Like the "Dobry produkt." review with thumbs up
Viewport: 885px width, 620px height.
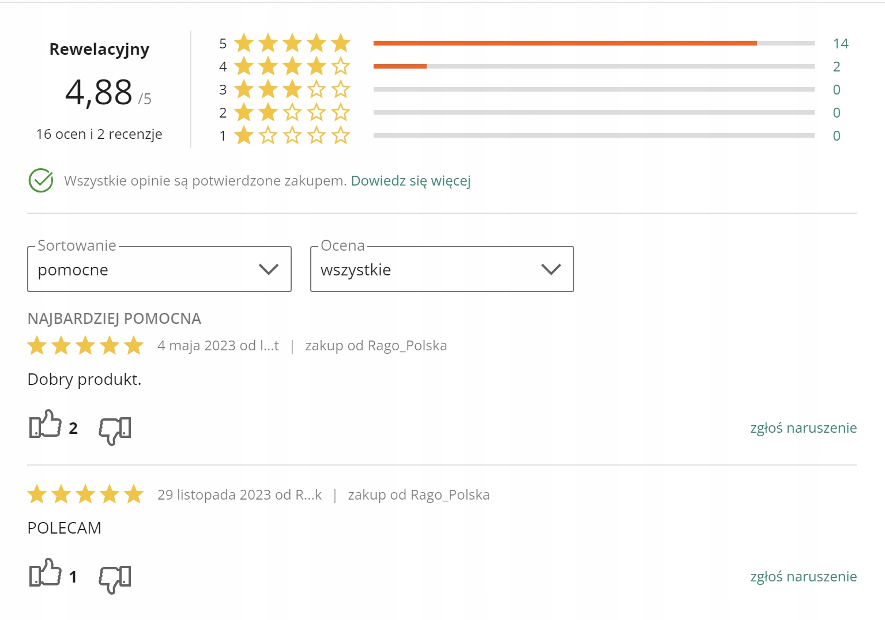point(46,425)
